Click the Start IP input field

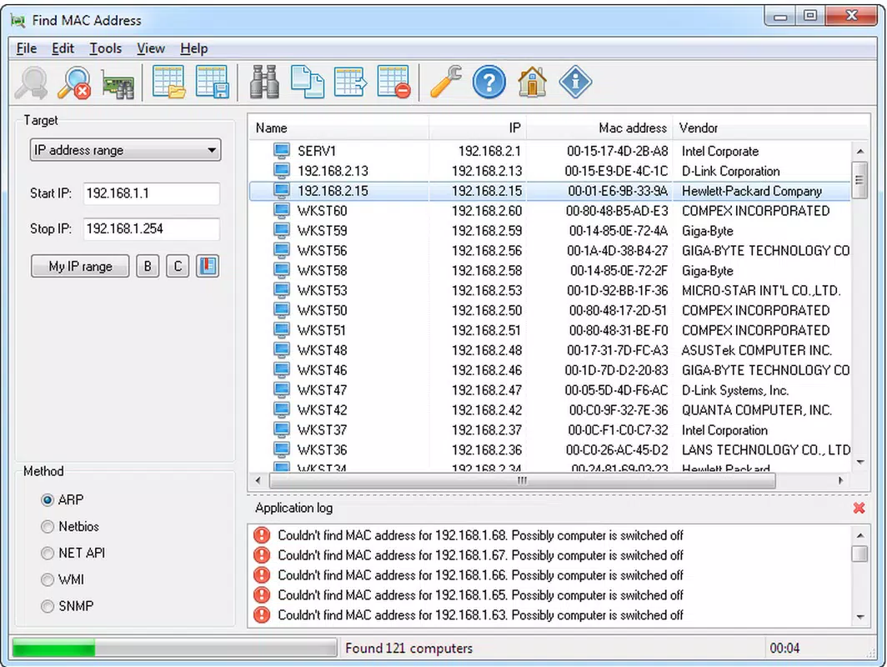click(x=151, y=193)
